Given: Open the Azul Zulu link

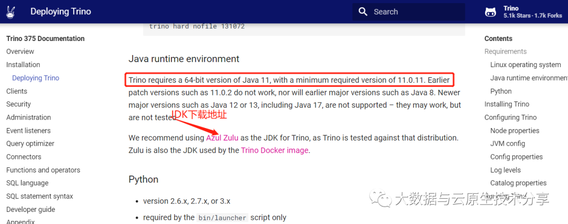Looking at the screenshot, I should point(222,138).
